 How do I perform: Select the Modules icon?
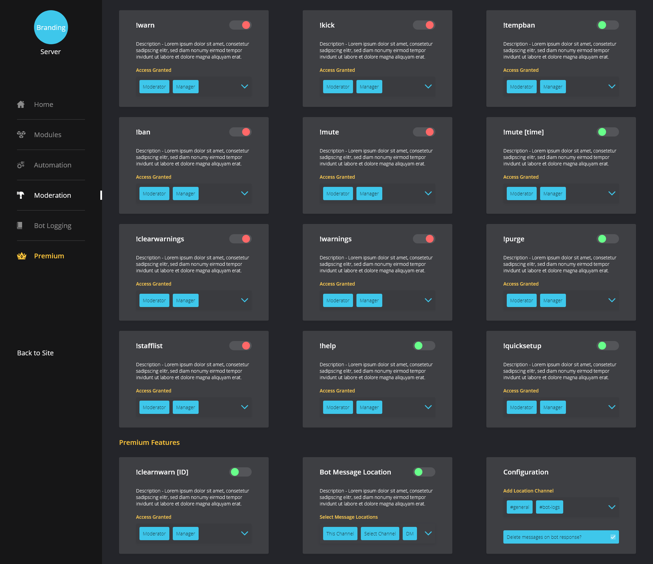click(x=21, y=134)
